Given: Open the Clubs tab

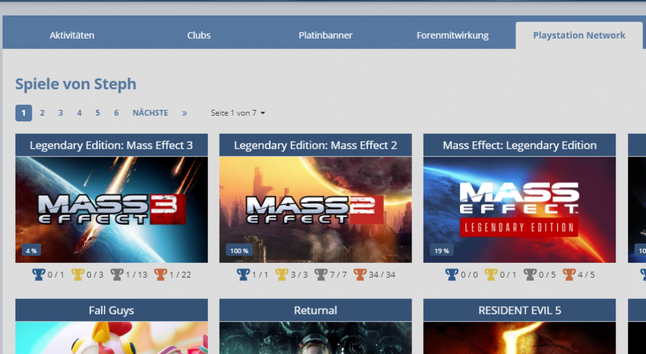Looking at the screenshot, I should tap(199, 36).
